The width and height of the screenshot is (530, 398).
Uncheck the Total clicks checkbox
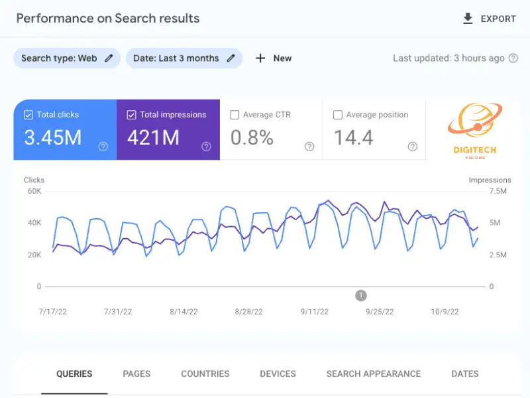click(x=28, y=115)
